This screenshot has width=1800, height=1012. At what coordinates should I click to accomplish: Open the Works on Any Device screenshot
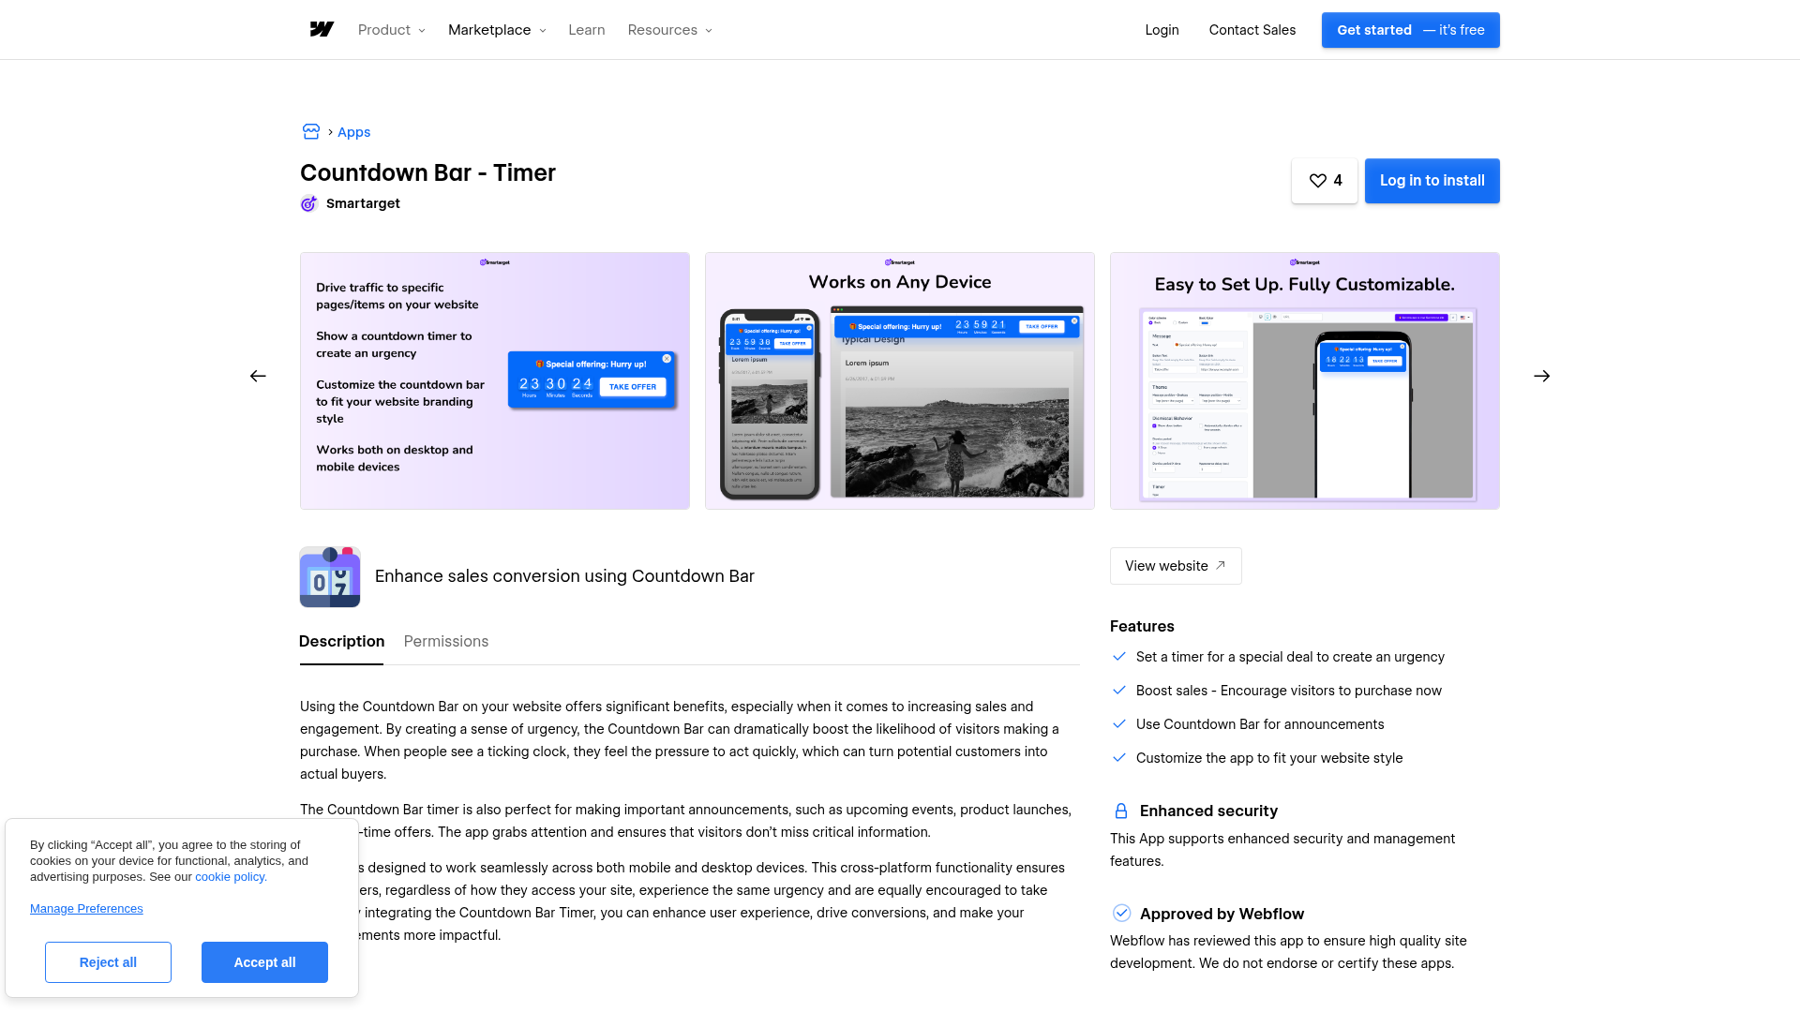[x=899, y=381]
